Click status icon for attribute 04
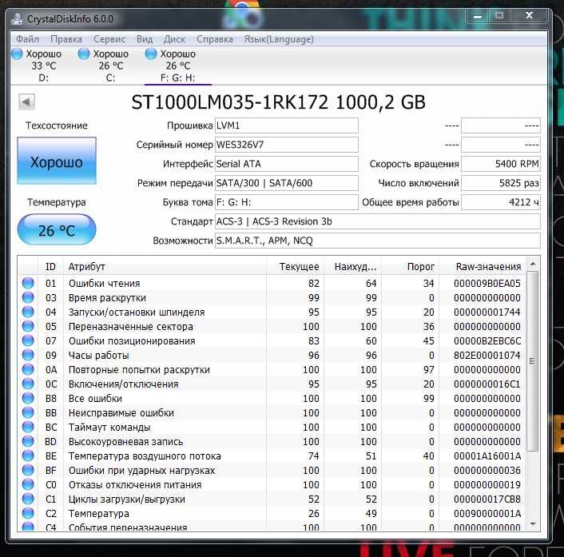This screenshot has height=557, width=564. click(28, 312)
